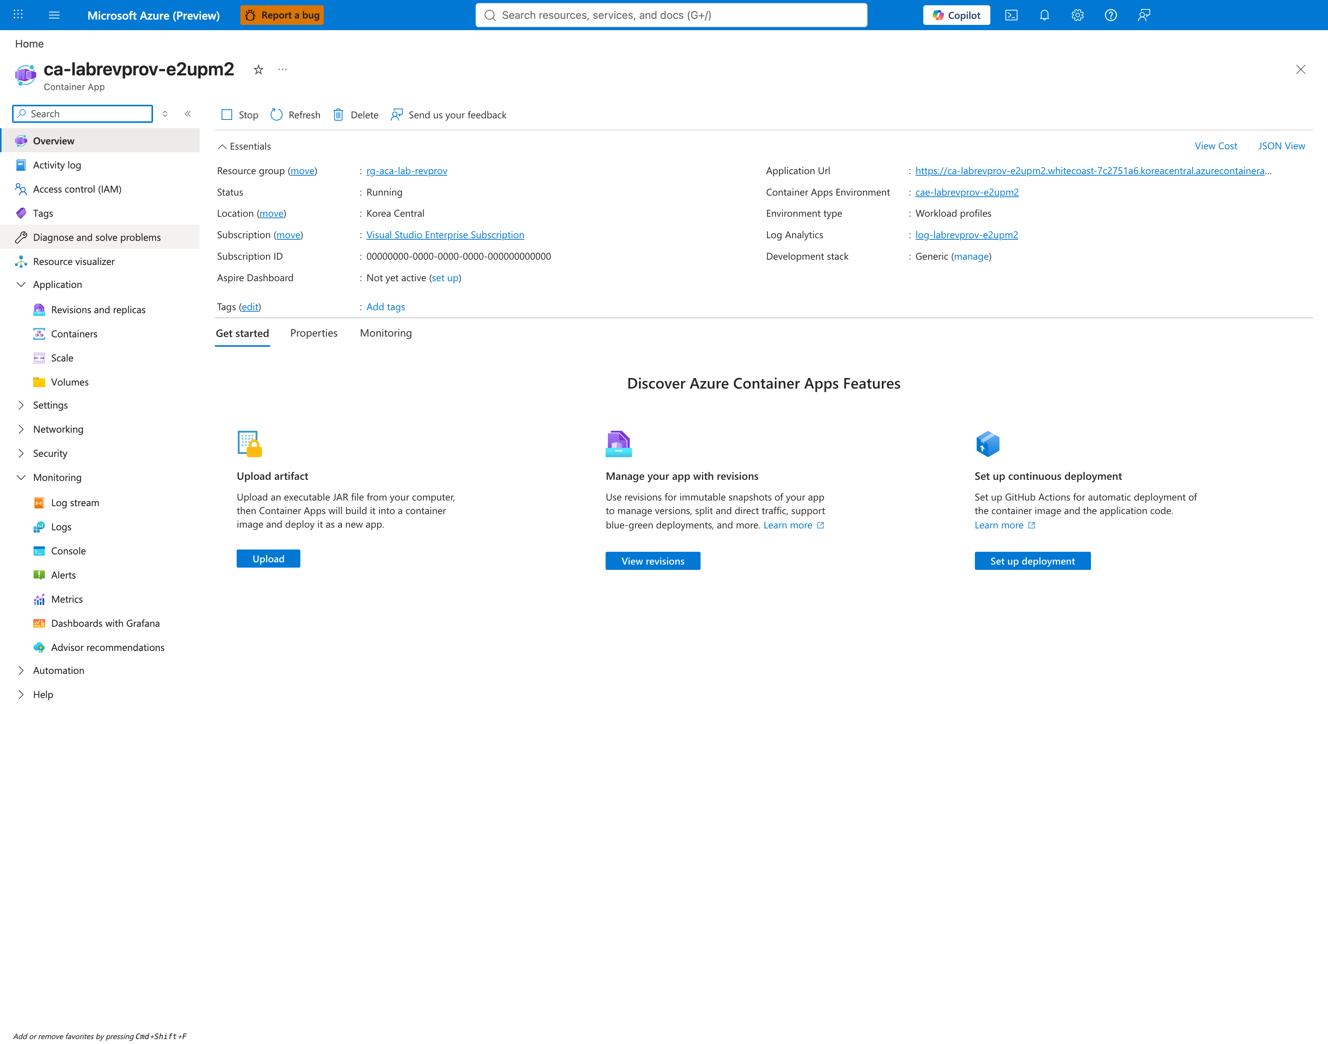
Task: Open the Metrics sidebar item
Action: tap(67, 600)
